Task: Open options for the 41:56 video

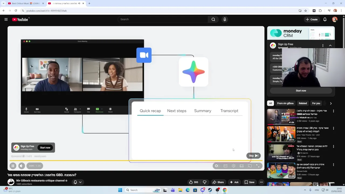Action: tap(333, 111)
